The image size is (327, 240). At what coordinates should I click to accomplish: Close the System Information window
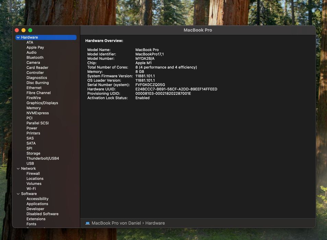17,30
